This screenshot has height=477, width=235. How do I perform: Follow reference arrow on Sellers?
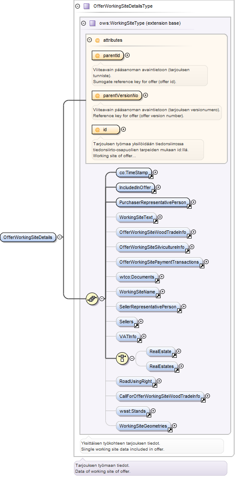[x=136, y=325]
